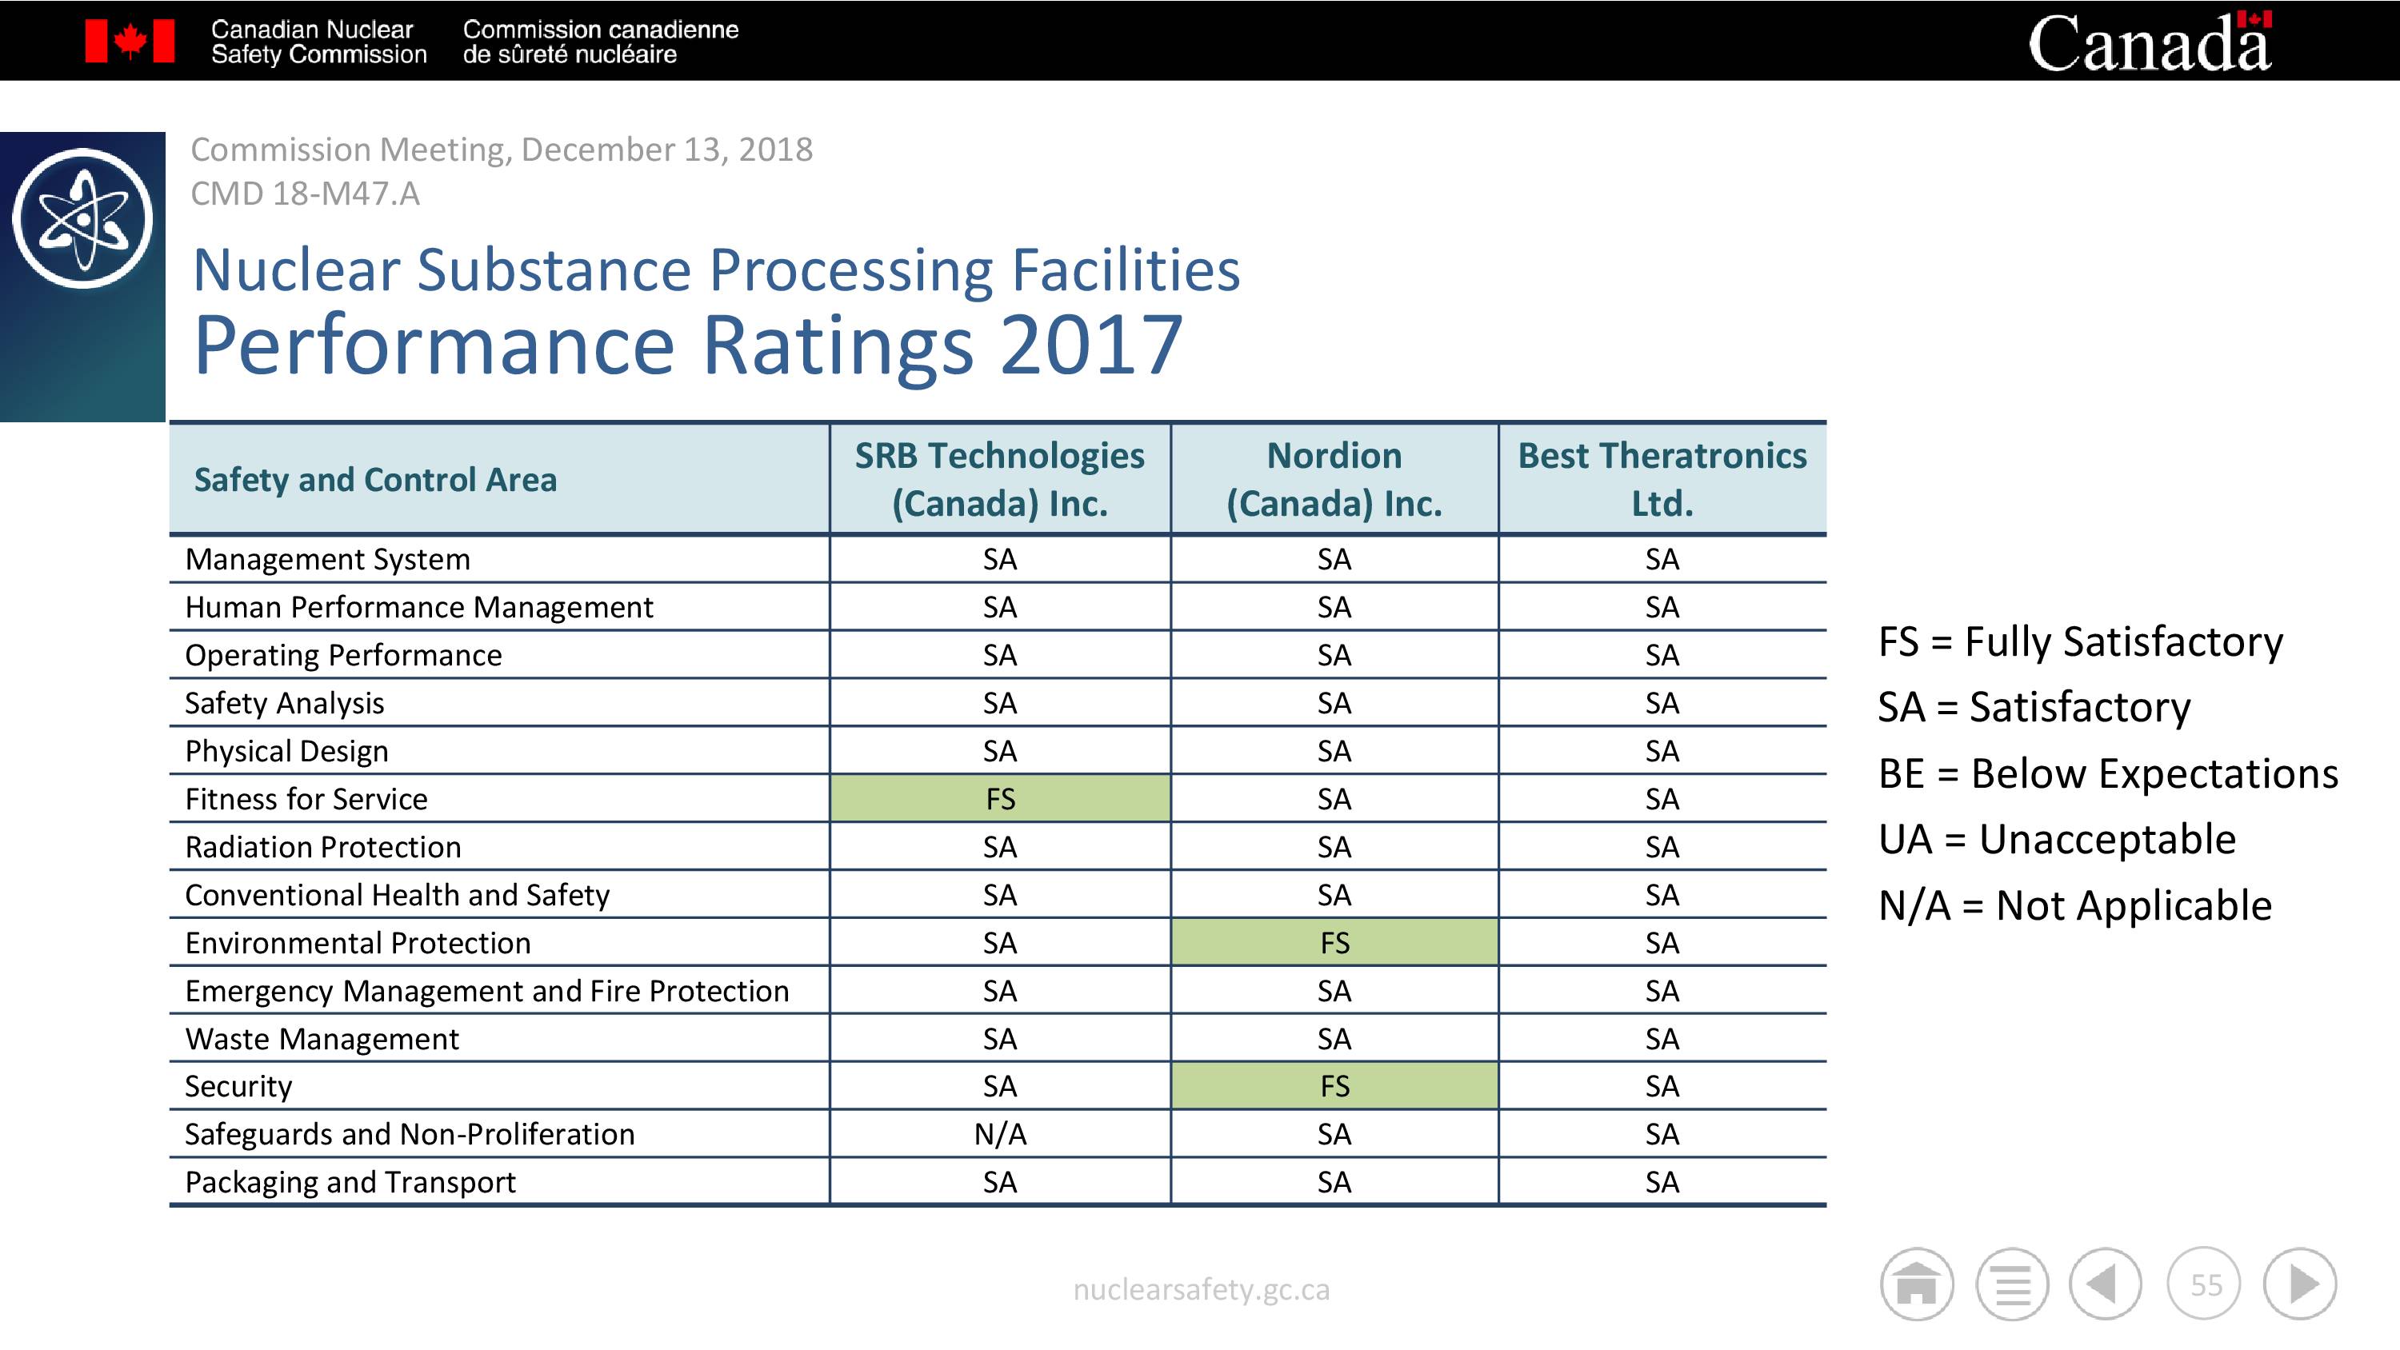Click the Nuclear Substance Processing Facilities heading
This screenshot has height=1350, width=2400.
[x=715, y=270]
